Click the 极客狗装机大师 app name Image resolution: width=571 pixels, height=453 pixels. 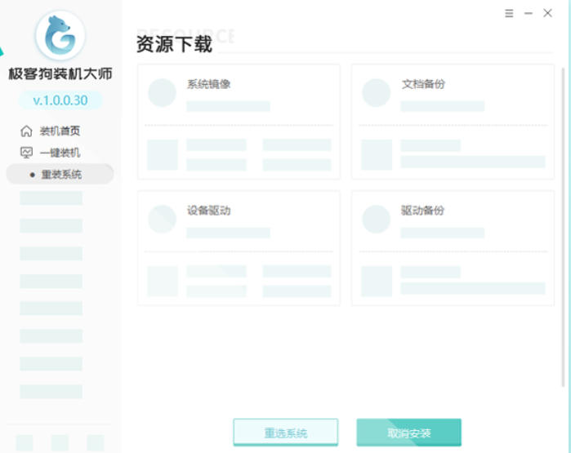60,73
